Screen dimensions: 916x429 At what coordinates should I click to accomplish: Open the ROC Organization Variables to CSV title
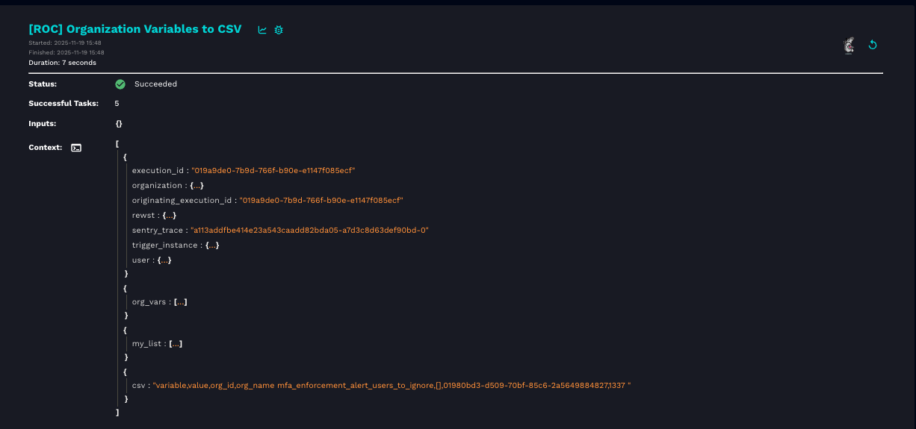point(134,29)
